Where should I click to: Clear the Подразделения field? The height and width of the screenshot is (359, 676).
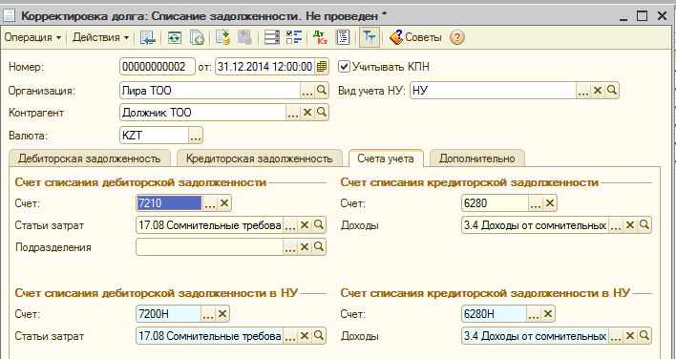click(x=305, y=247)
